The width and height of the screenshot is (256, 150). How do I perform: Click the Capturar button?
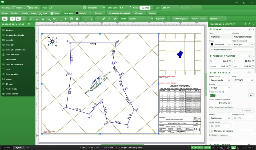click(x=160, y=19)
